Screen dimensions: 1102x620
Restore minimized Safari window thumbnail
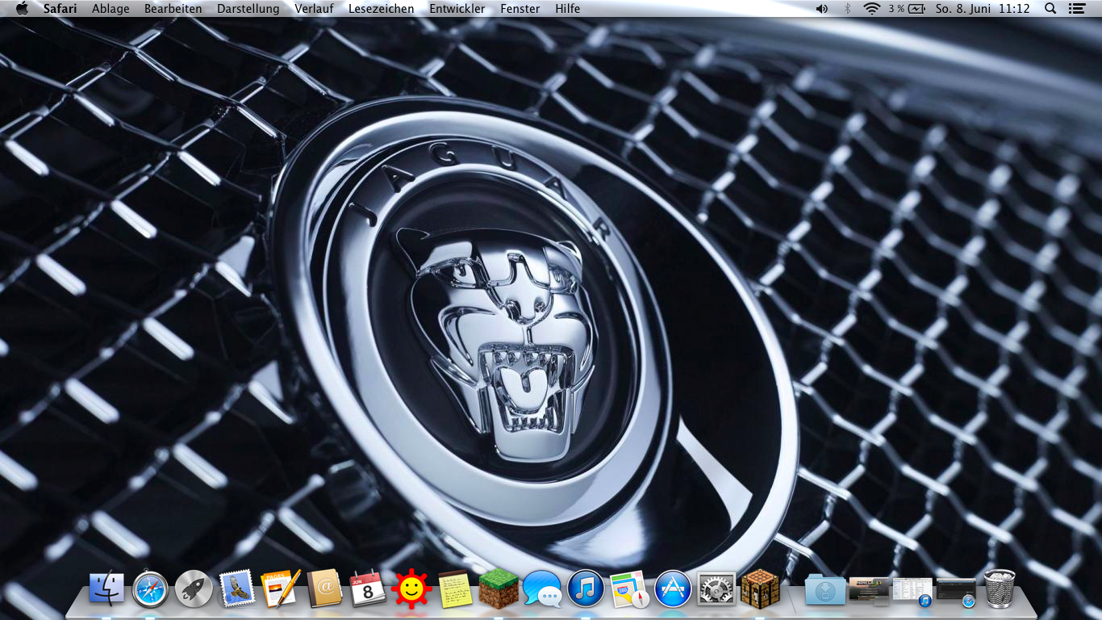click(x=956, y=591)
